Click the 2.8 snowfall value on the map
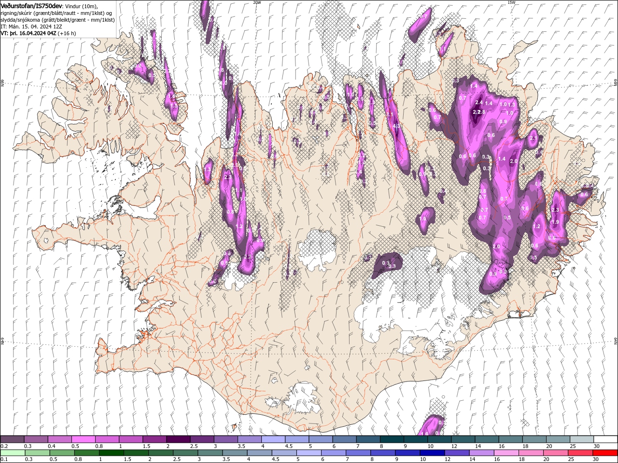The height and width of the screenshot is (463, 618). coord(481,112)
